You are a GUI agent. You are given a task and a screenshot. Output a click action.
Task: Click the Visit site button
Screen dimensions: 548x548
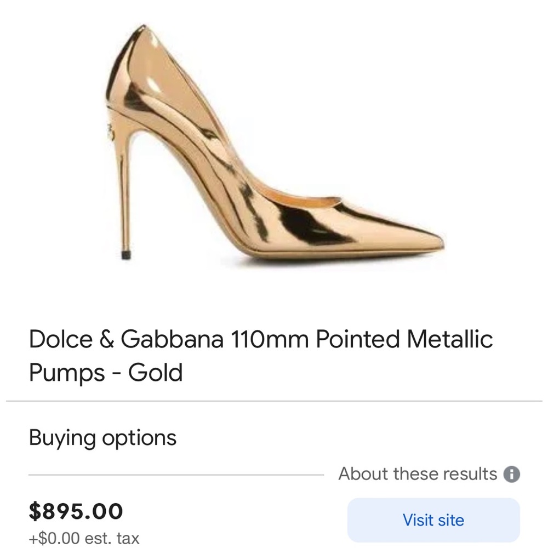point(433,520)
